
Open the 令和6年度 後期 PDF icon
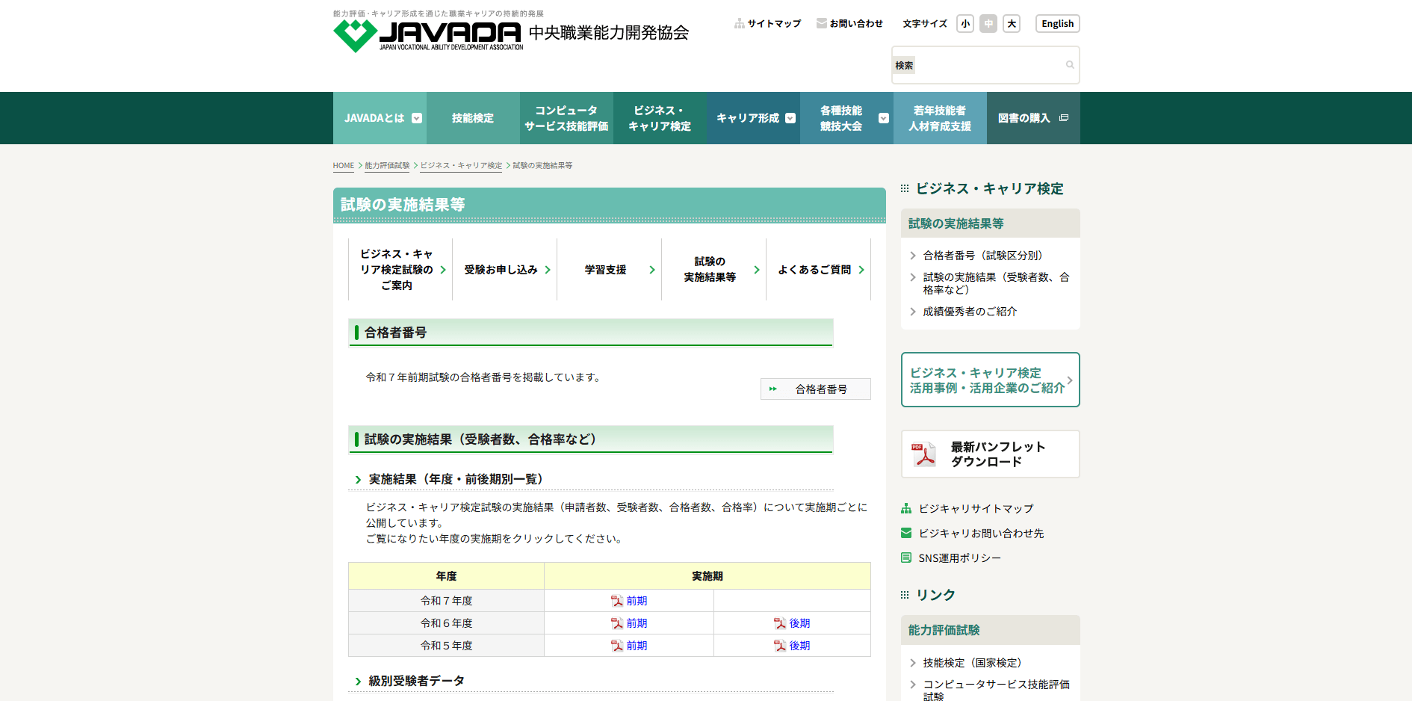780,623
